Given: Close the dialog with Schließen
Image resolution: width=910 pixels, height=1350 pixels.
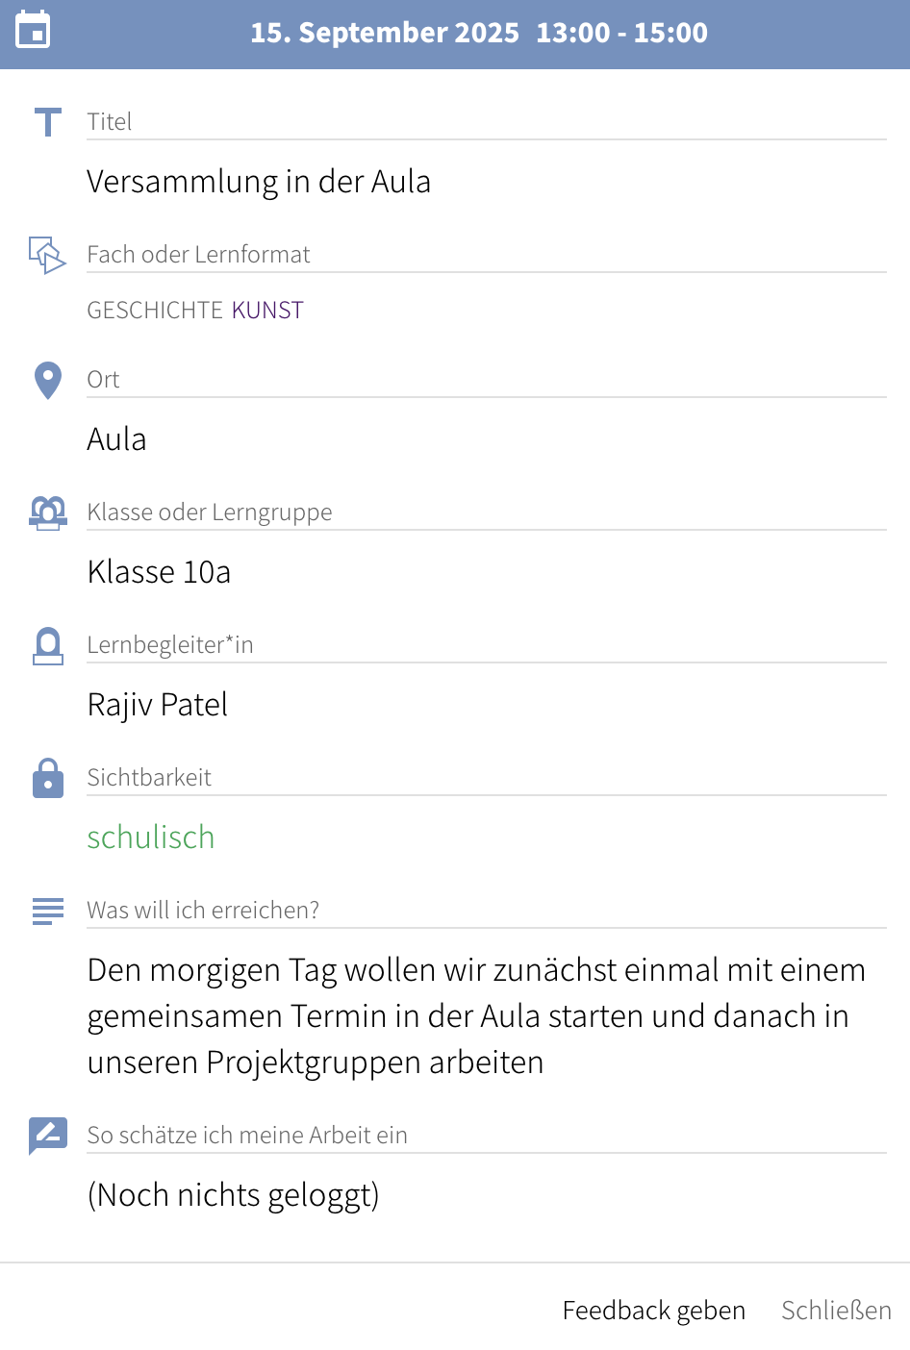Looking at the screenshot, I should point(835,1311).
